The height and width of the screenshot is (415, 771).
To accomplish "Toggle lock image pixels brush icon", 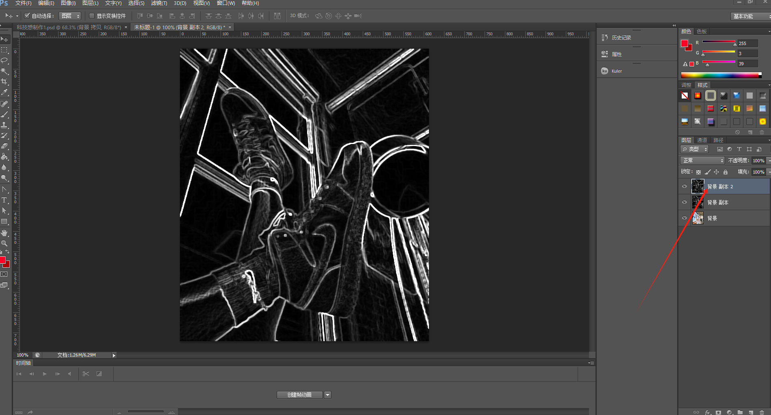I will click(x=708, y=172).
